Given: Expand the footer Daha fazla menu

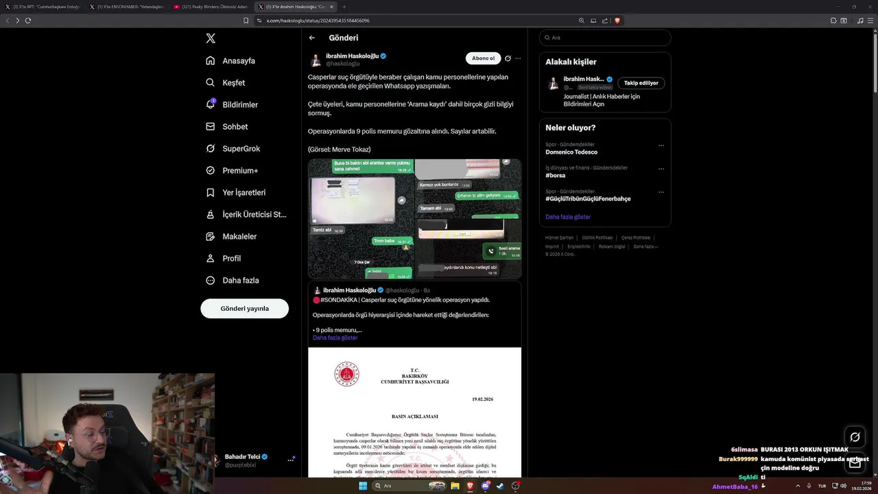Looking at the screenshot, I should click(x=645, y=246).
